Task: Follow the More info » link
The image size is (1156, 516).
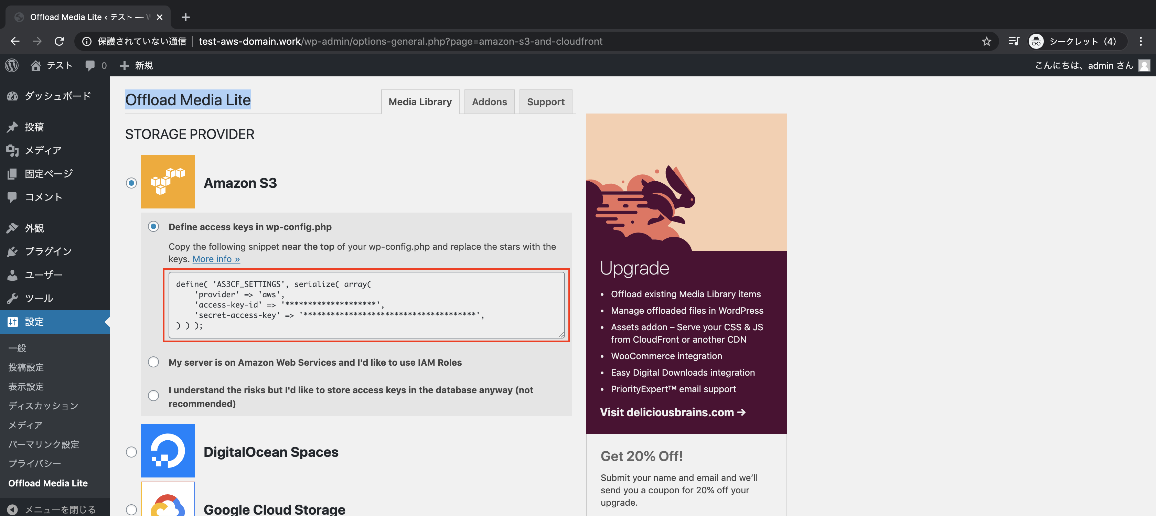Action: pyautogui.click(x=216, y=259)
